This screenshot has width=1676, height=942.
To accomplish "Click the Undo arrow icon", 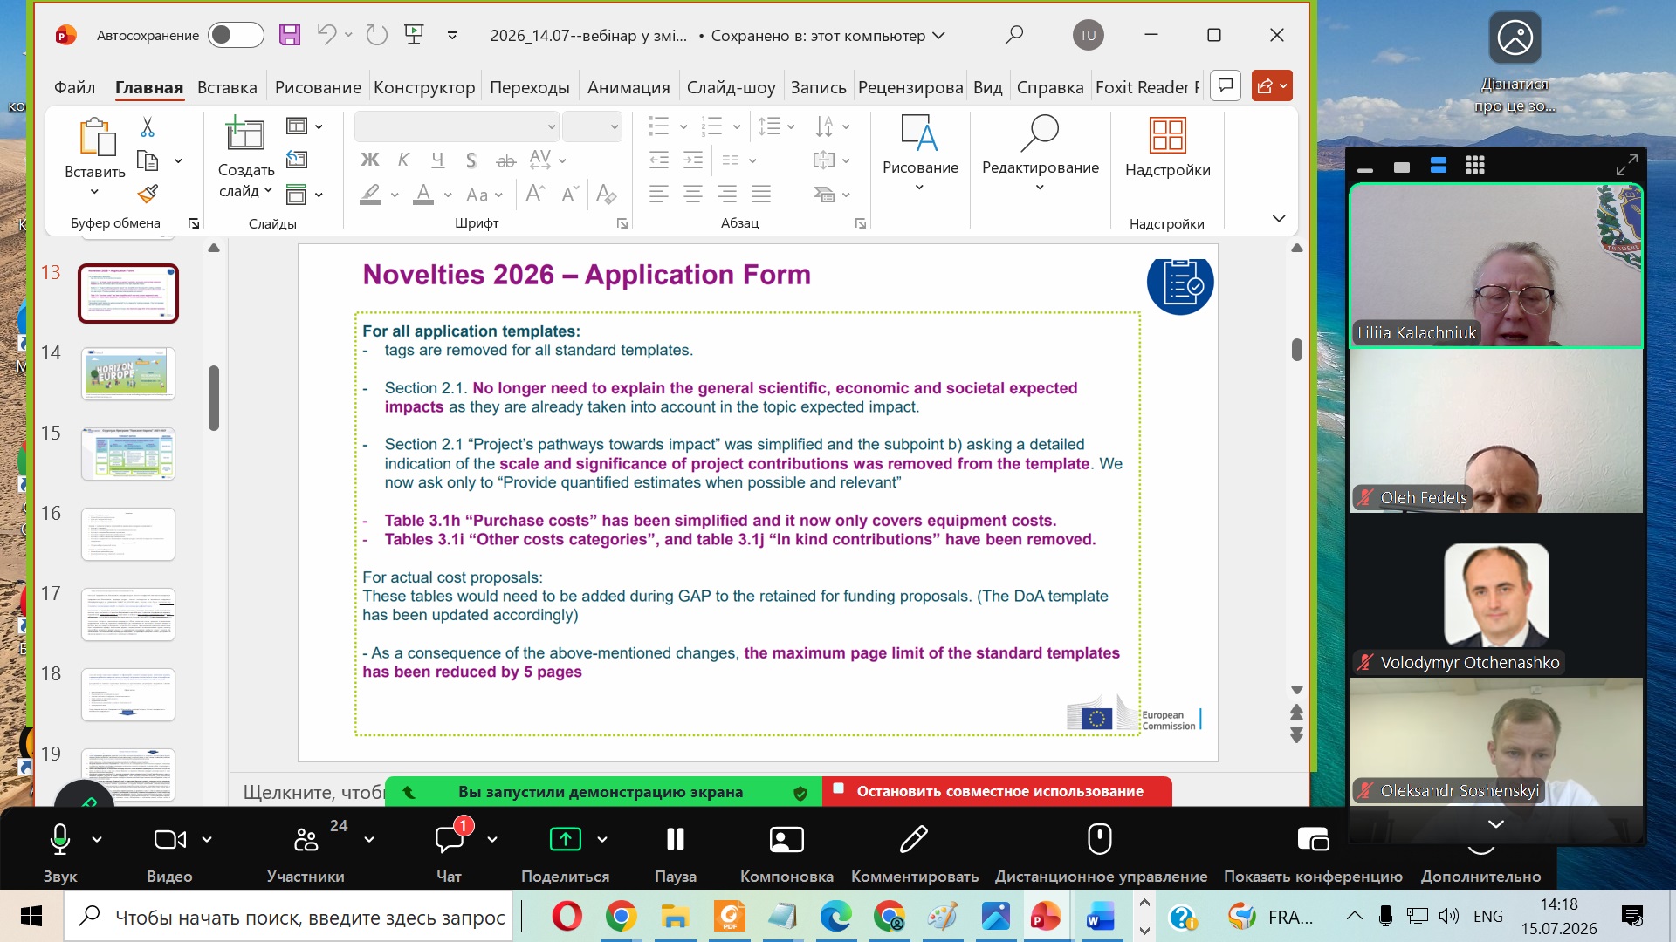I will 326,35.
